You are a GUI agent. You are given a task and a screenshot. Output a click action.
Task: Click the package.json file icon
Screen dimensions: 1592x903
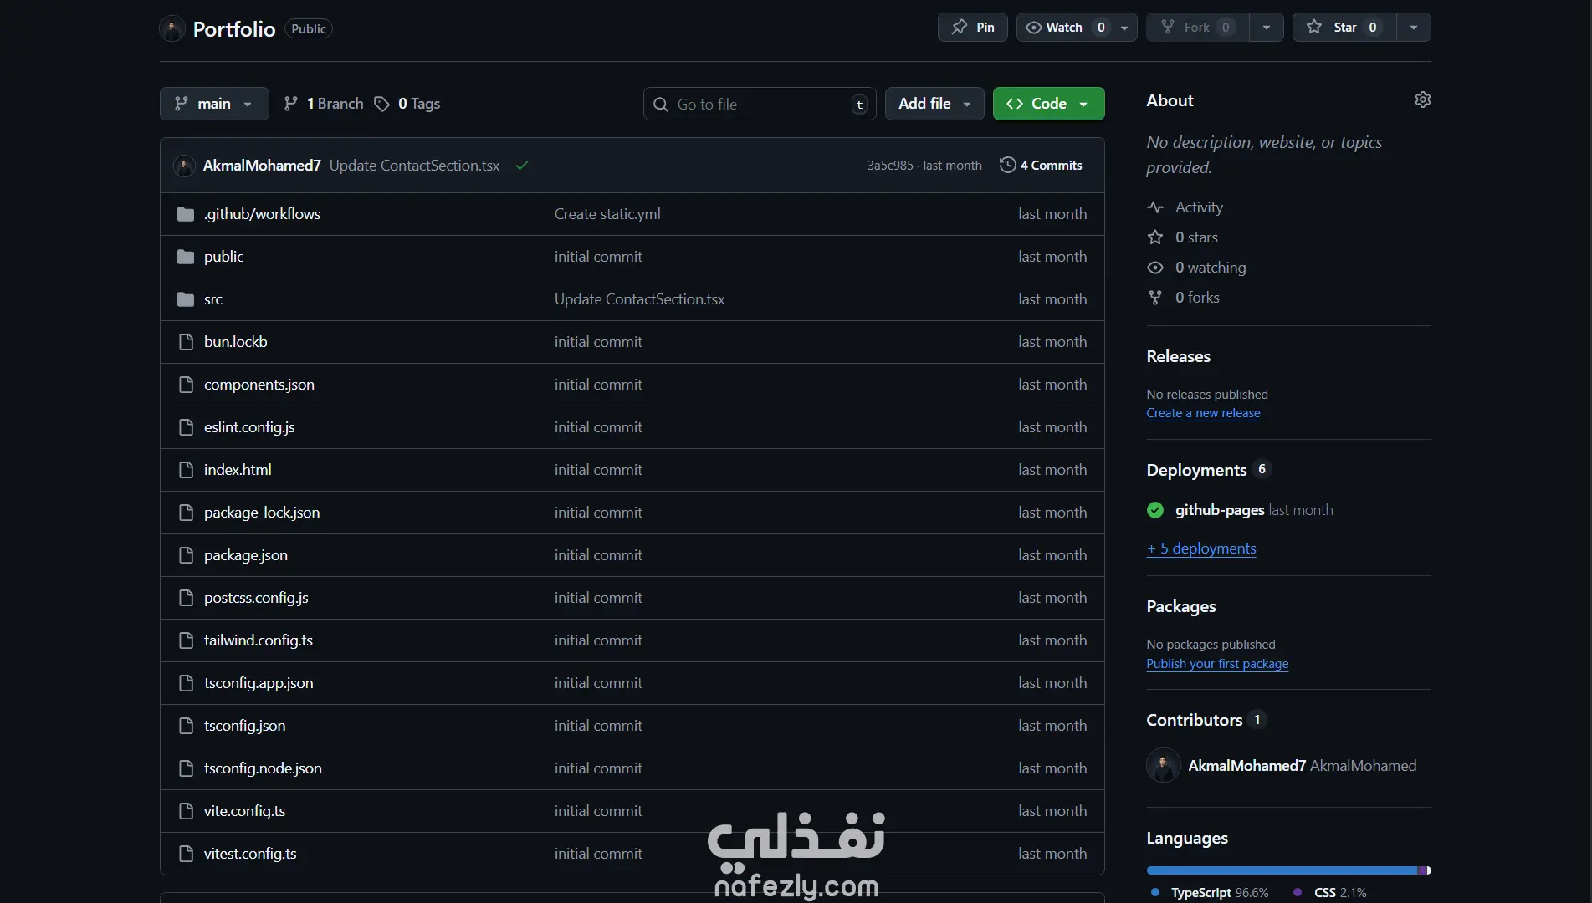point(186,555)
